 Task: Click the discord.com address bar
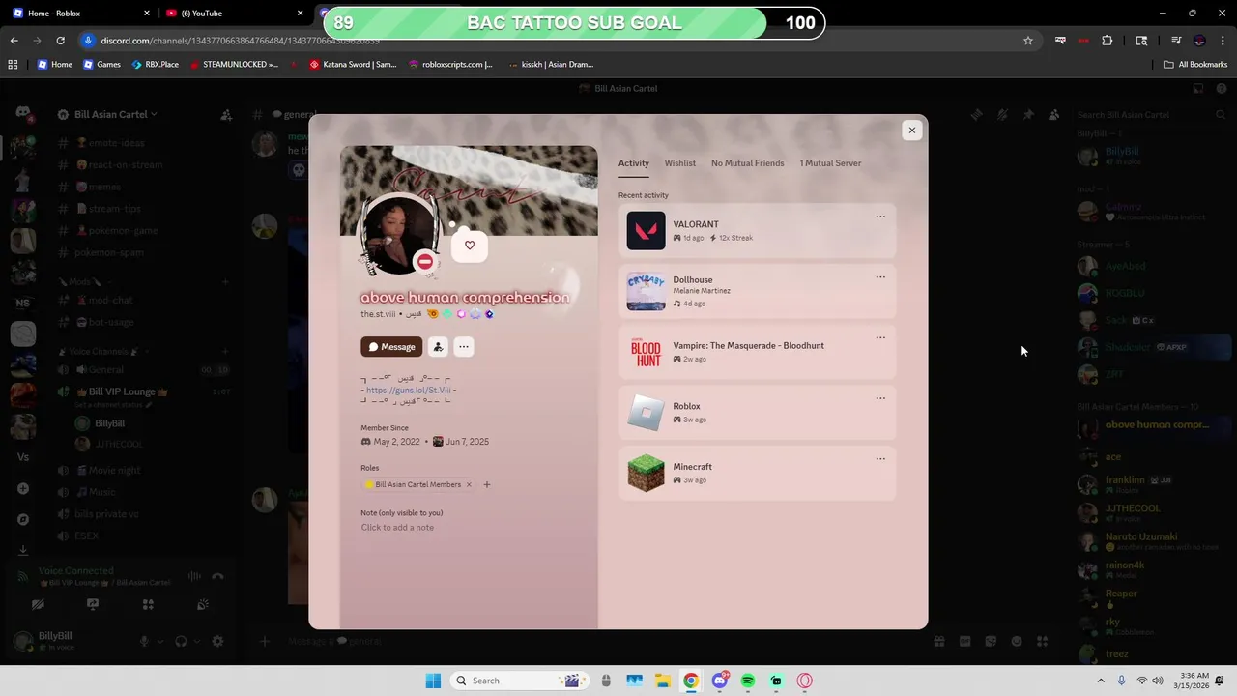(551, 41)
